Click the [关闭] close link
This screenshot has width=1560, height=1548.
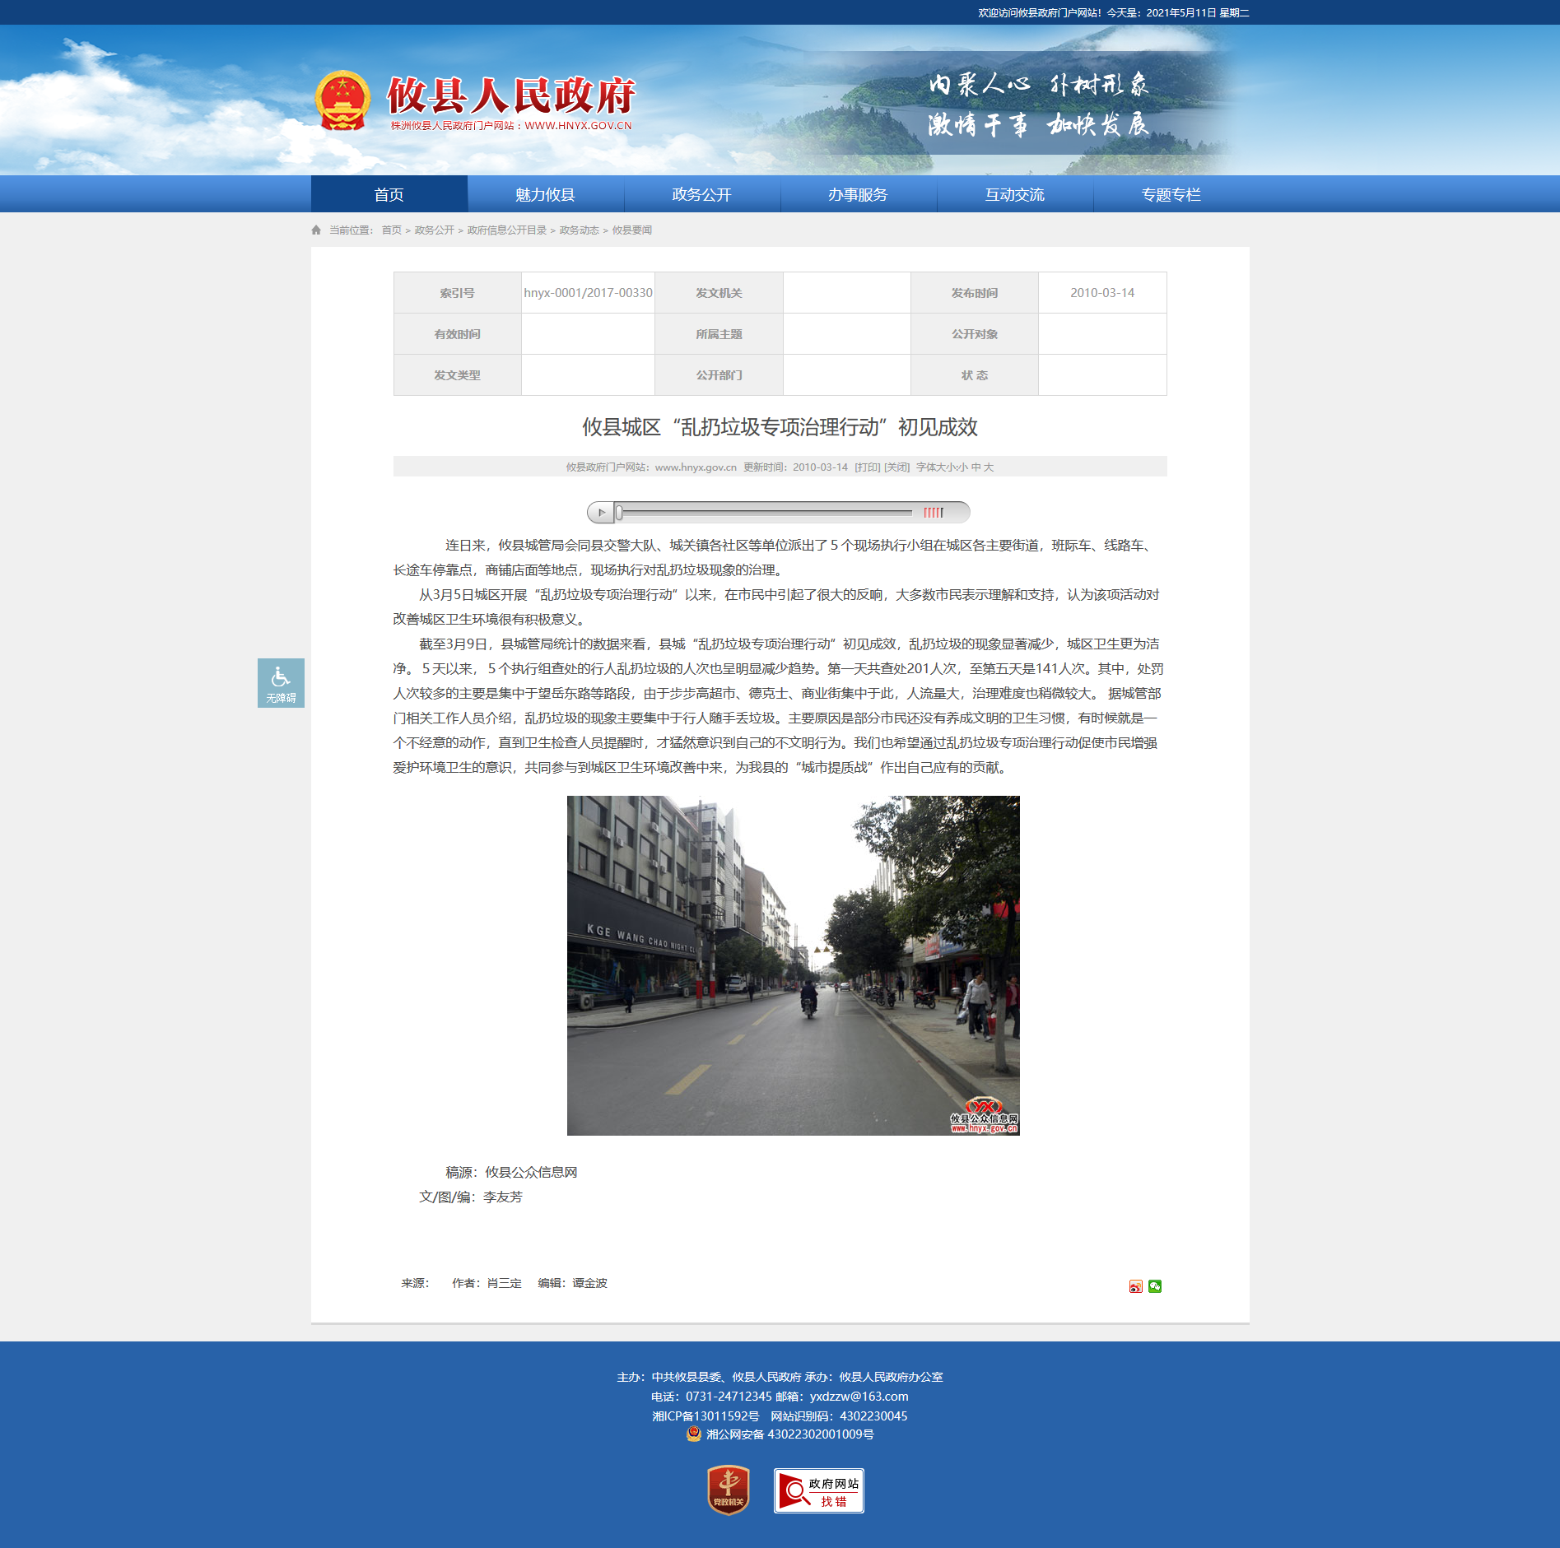click(896, 467)
